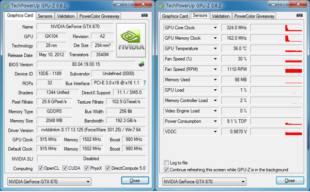This screenshot has width=310, height=192.
Task: Click the Die Size value 294 mm²
Action: 102,45
